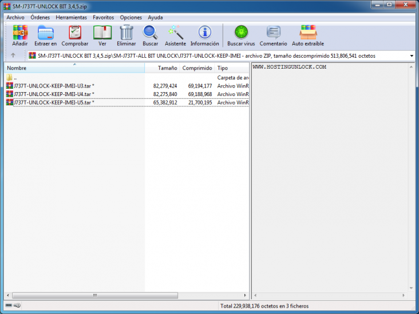Open the Favoritos menu
Screen dimensions: 419x314
(x=104, y=18)
